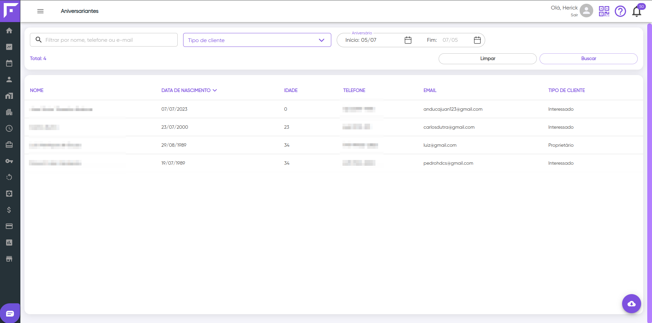This screenshot has height=323, width=652.
Task: Open the building grid sidebar icon
Action: coord(9,112)
